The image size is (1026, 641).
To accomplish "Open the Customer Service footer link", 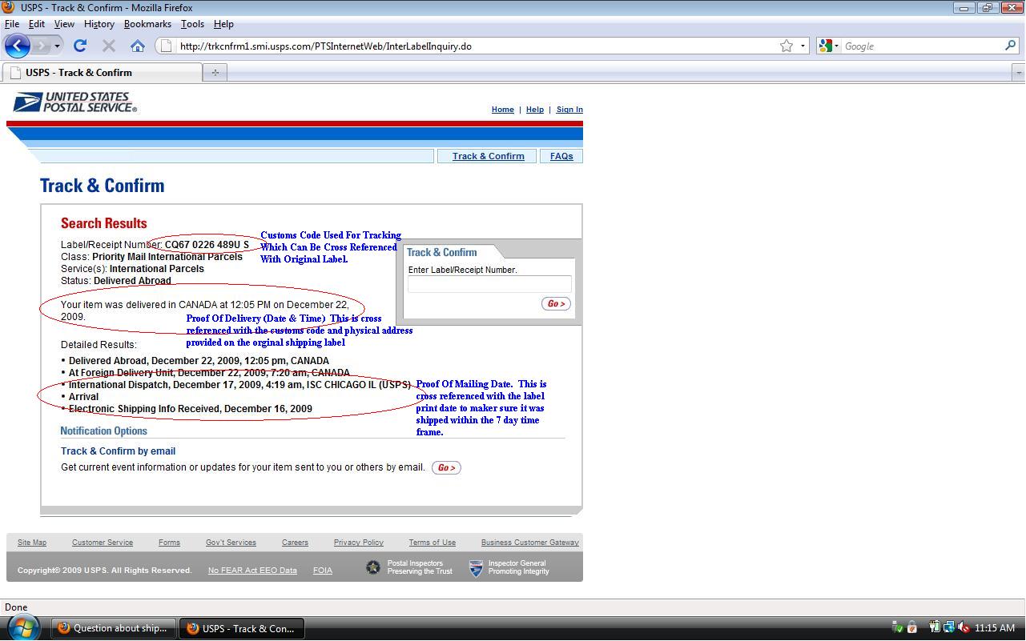I will click(103, 543).
